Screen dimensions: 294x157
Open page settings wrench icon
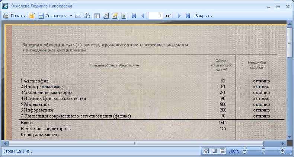[x=106, y=16]
